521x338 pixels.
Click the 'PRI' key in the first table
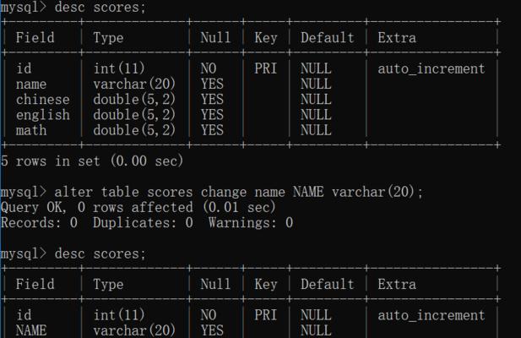point(265,68)
